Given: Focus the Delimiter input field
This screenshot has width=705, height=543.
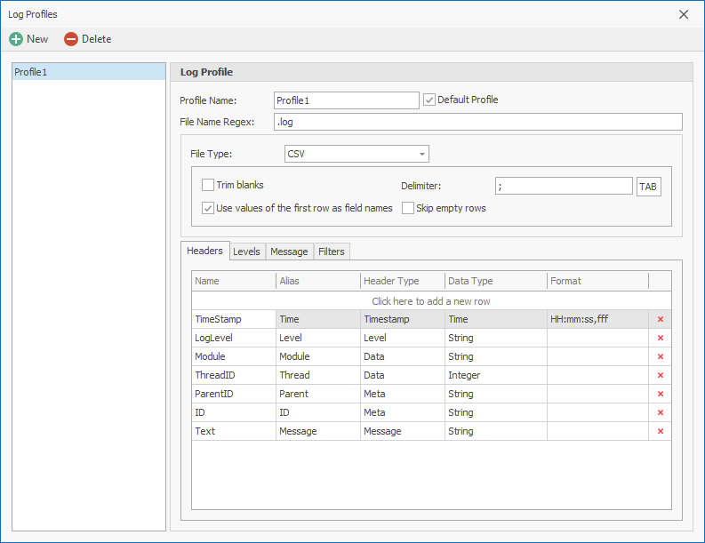Looking at the screenshot, I should pyautogui.click(x=564, y=186).
